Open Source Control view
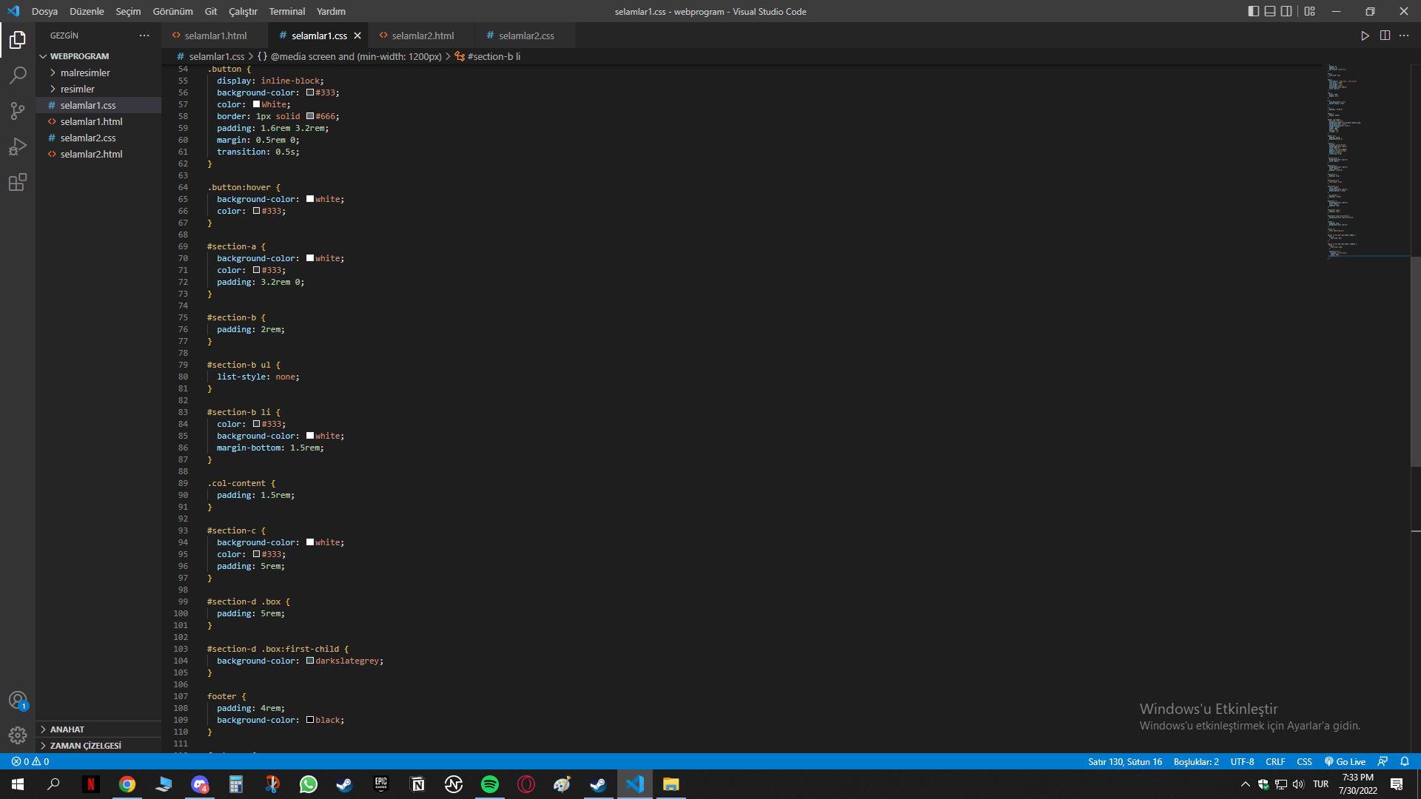This screenshot has height=799, width=1421. [18, 111]
